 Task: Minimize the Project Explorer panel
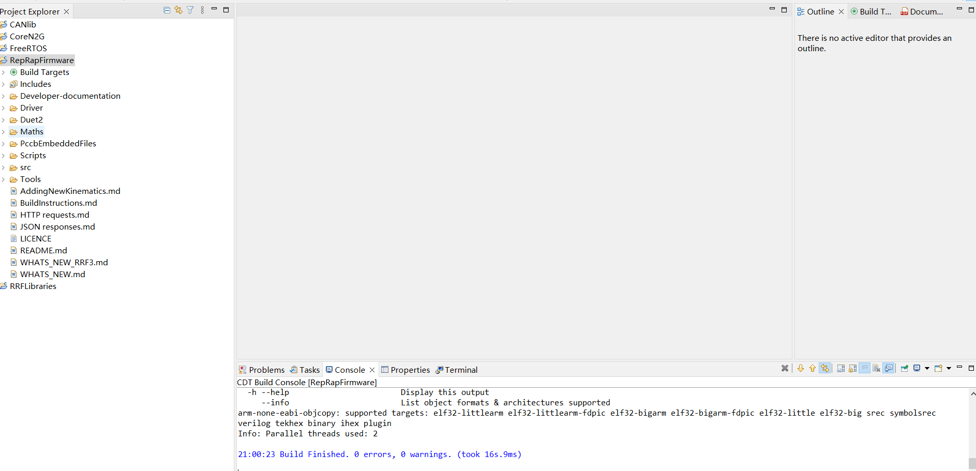[x=214, y=9]
